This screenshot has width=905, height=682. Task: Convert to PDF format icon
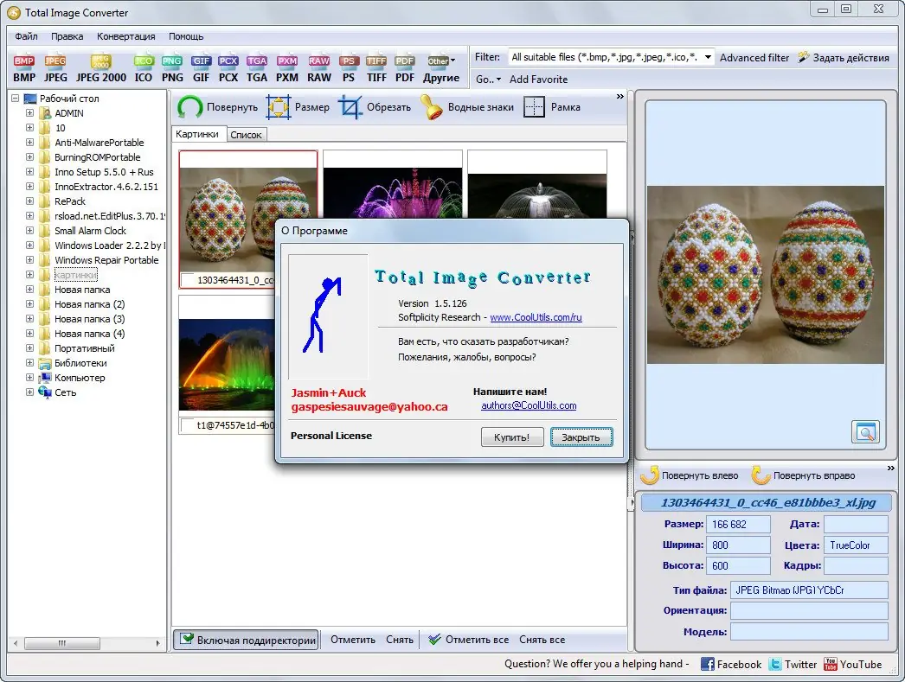pos(405,69)
